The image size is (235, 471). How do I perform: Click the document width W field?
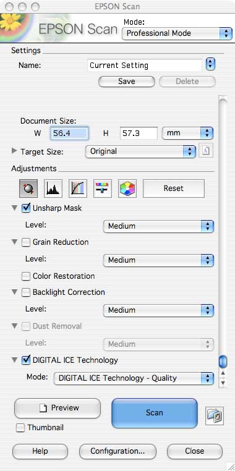[x=70, y=134]
